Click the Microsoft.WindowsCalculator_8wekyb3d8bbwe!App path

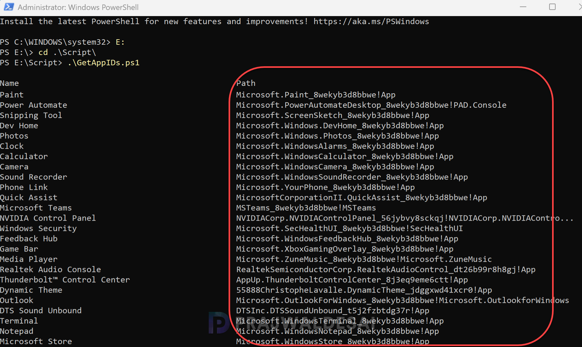point(345,157)
